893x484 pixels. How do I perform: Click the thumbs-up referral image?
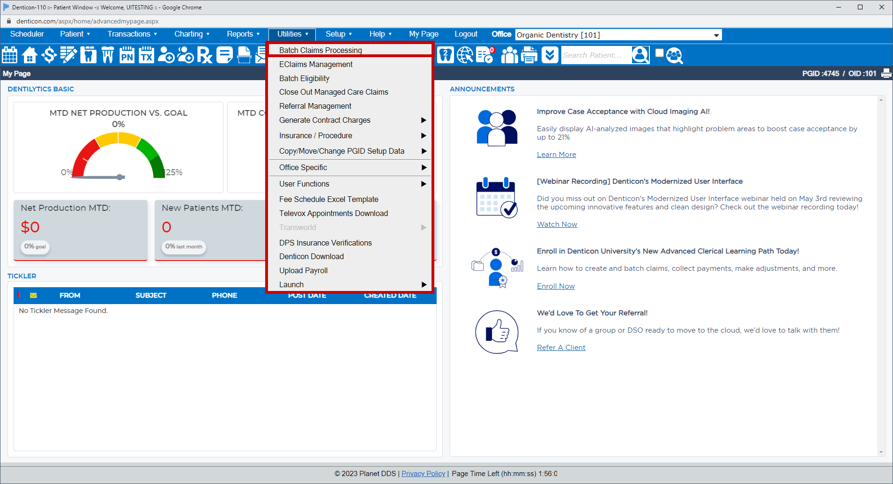coord(497,332)
